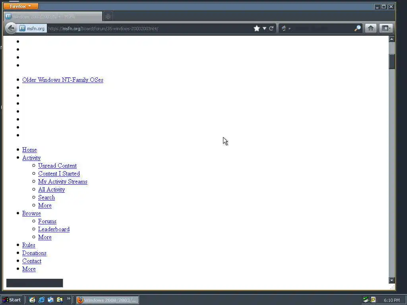The height and width of the screenshot is (305, 407).
Task: Open the Donations link
Action: (34, 253)
